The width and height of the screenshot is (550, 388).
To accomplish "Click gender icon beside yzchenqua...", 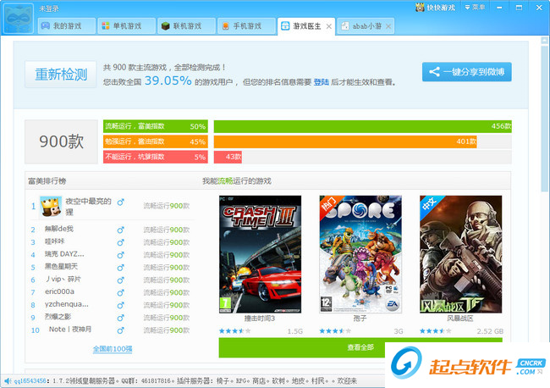I will click(120, 306).
